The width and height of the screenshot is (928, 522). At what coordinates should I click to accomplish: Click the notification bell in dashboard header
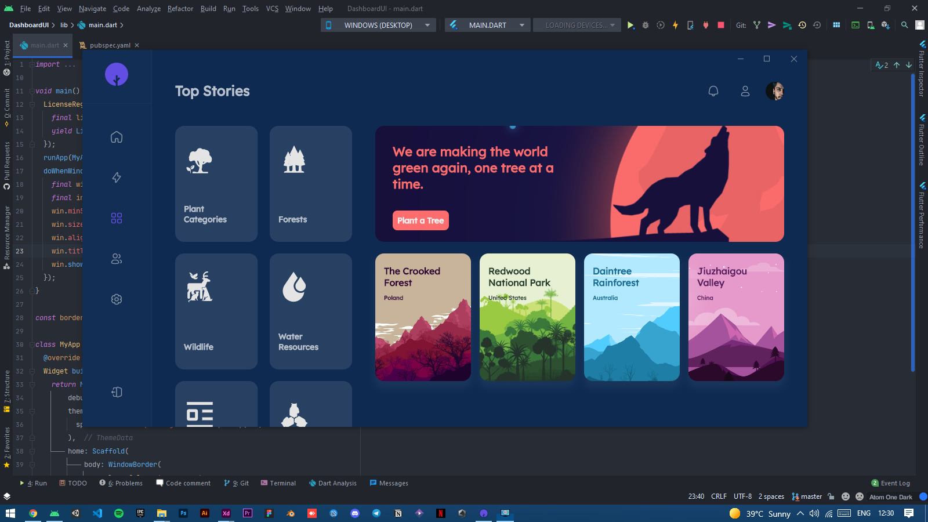[713, 91]
